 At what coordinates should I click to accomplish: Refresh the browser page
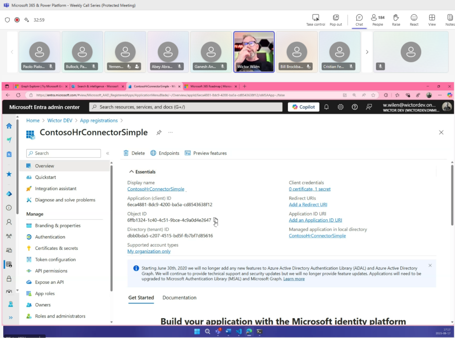pyautogui.click(x=18, y=95)
